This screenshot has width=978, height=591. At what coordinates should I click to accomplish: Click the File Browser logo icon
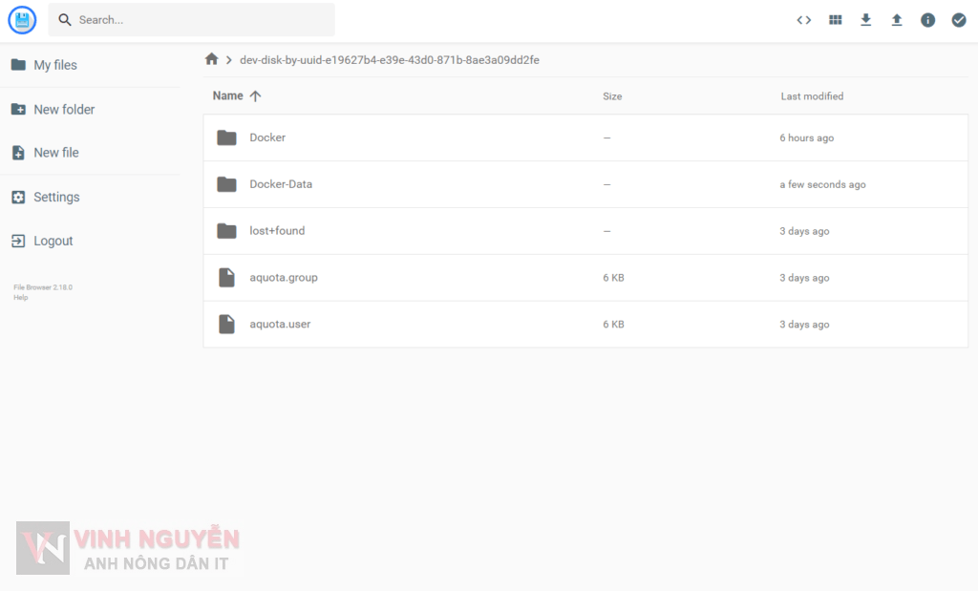21,19
